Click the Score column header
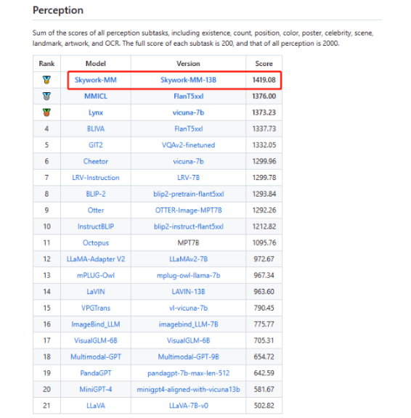Image resolution: width=411 pixels, height=418 pixels. click(x=264, y=63)
